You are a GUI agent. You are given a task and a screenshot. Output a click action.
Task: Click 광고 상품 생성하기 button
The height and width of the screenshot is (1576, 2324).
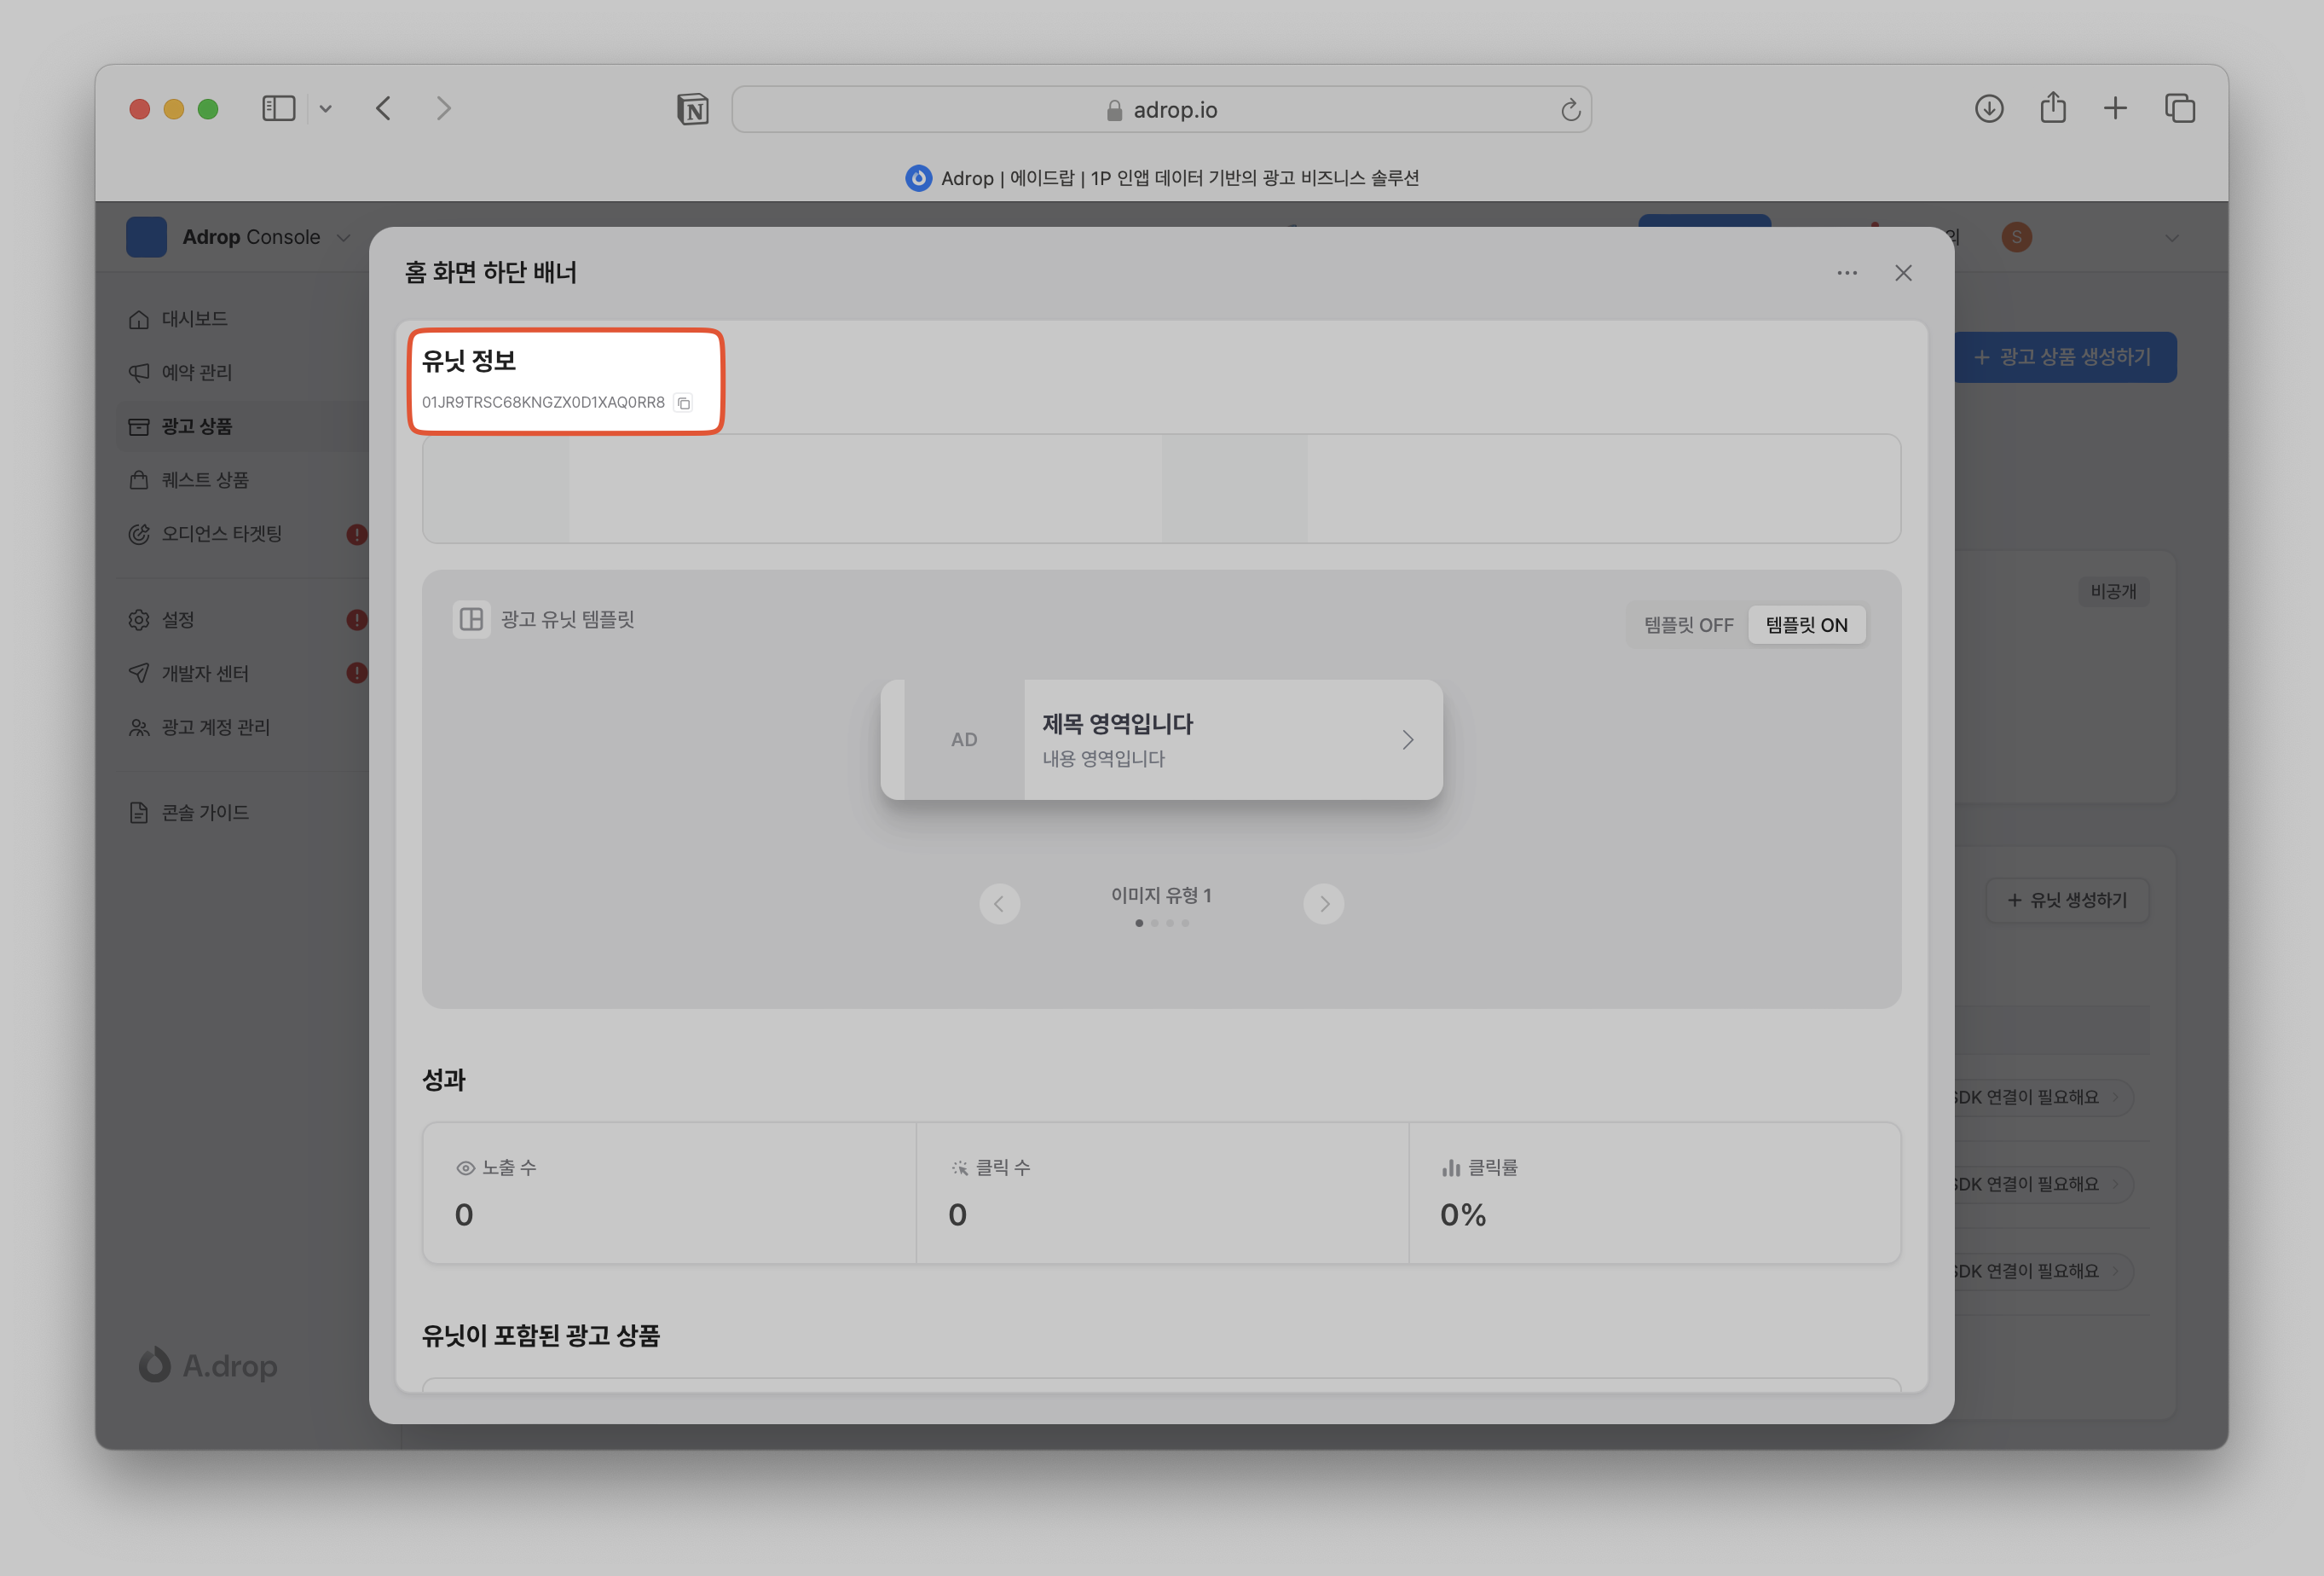coord(2064,357)
